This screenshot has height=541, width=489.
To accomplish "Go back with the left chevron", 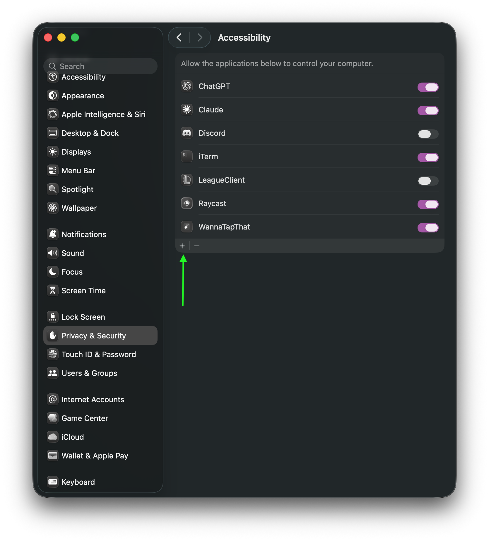I will [x=179, y=37].
